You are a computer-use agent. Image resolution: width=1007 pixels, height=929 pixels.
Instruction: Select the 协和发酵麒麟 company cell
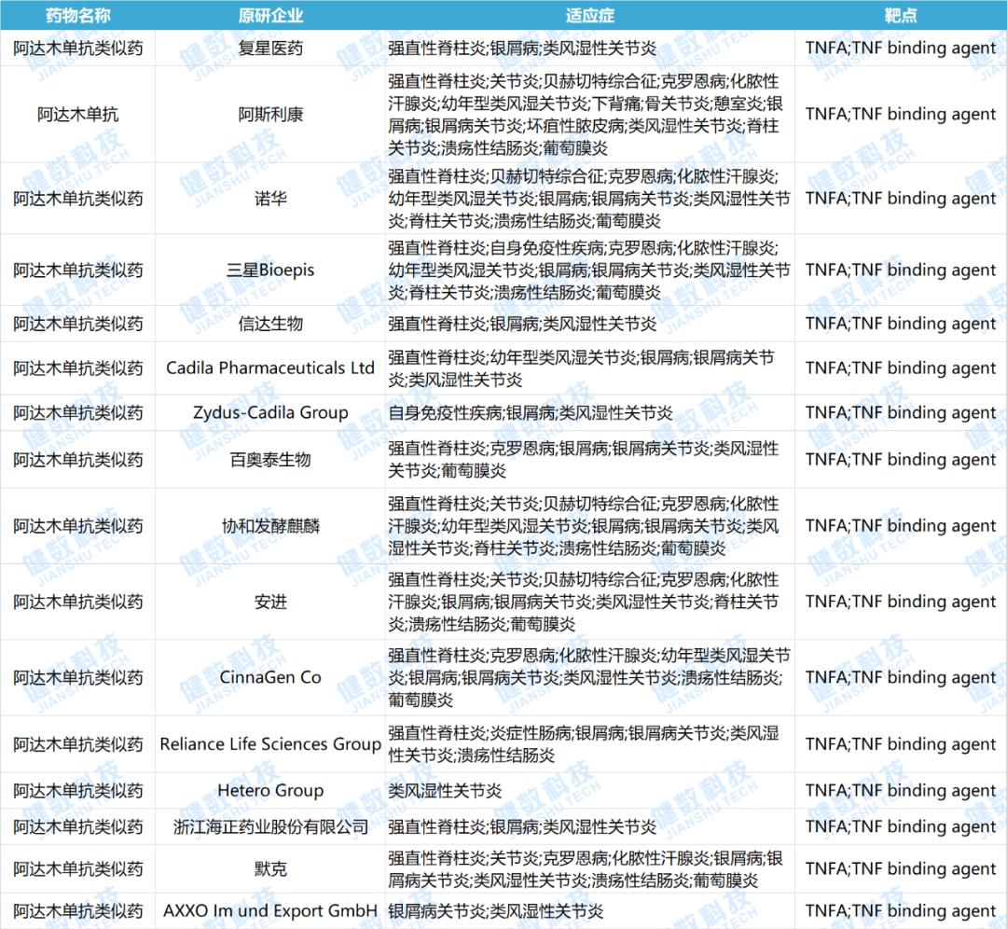(x=270, y=526)
